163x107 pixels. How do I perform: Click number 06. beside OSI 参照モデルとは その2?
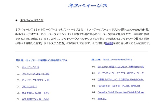click(18, 99)
